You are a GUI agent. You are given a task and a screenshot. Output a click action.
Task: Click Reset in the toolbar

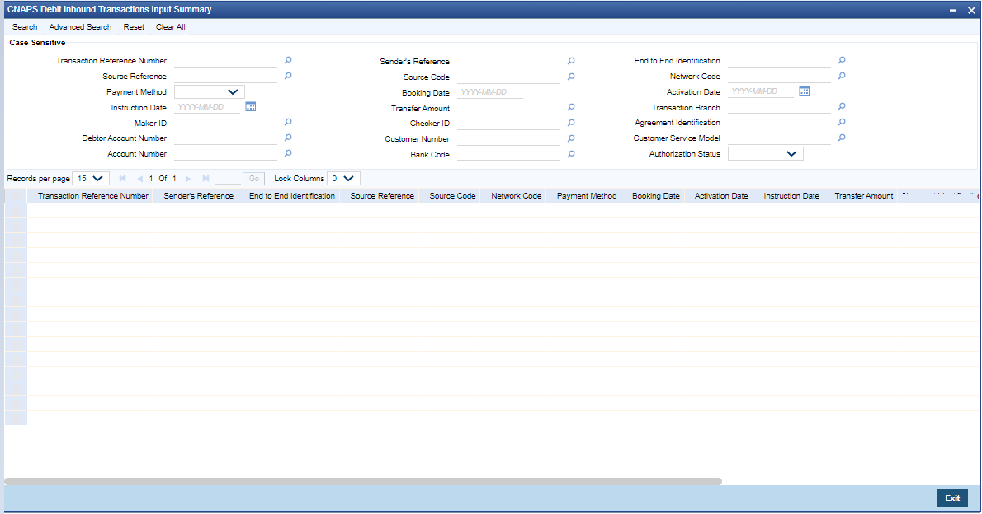pyautogui.click(x=134, y=27)
